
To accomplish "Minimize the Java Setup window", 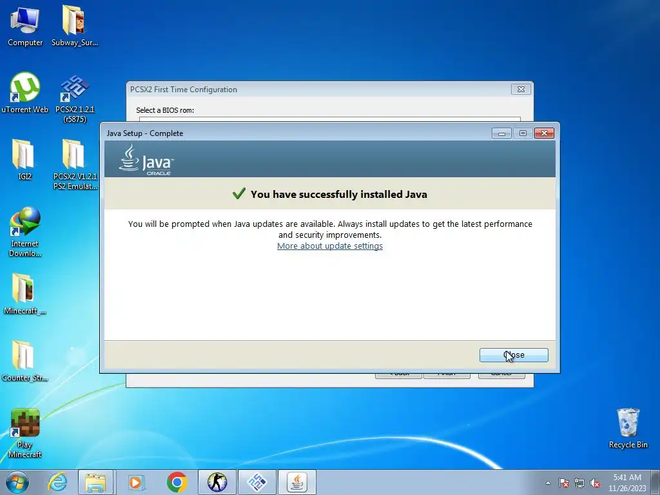I will (501, 133).
